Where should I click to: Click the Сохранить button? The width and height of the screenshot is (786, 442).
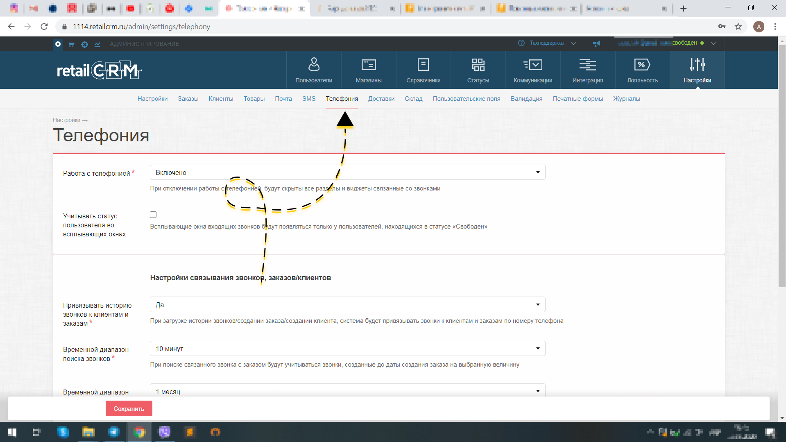pyautogui.click(x=129, y=408)
